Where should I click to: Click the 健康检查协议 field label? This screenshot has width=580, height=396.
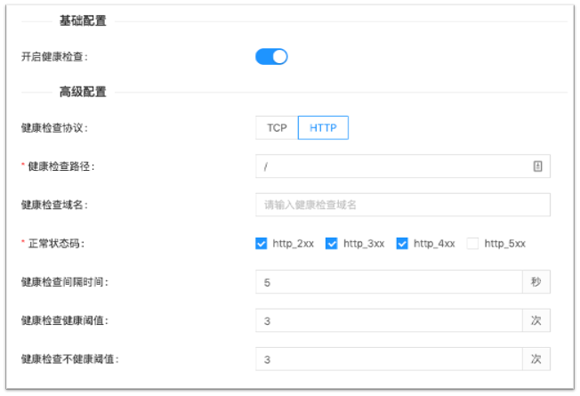pos(54,128)
